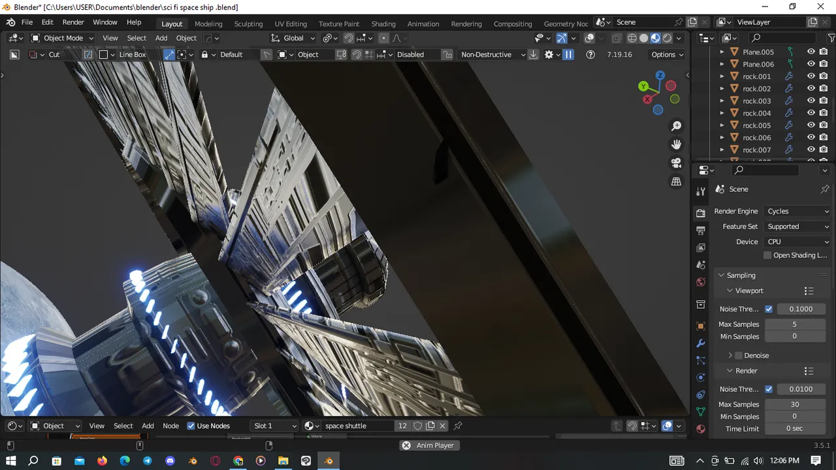This screenshot has width=836, height=470.
Task: Open Firefox from the Windows taskbar
Action: 102,461
